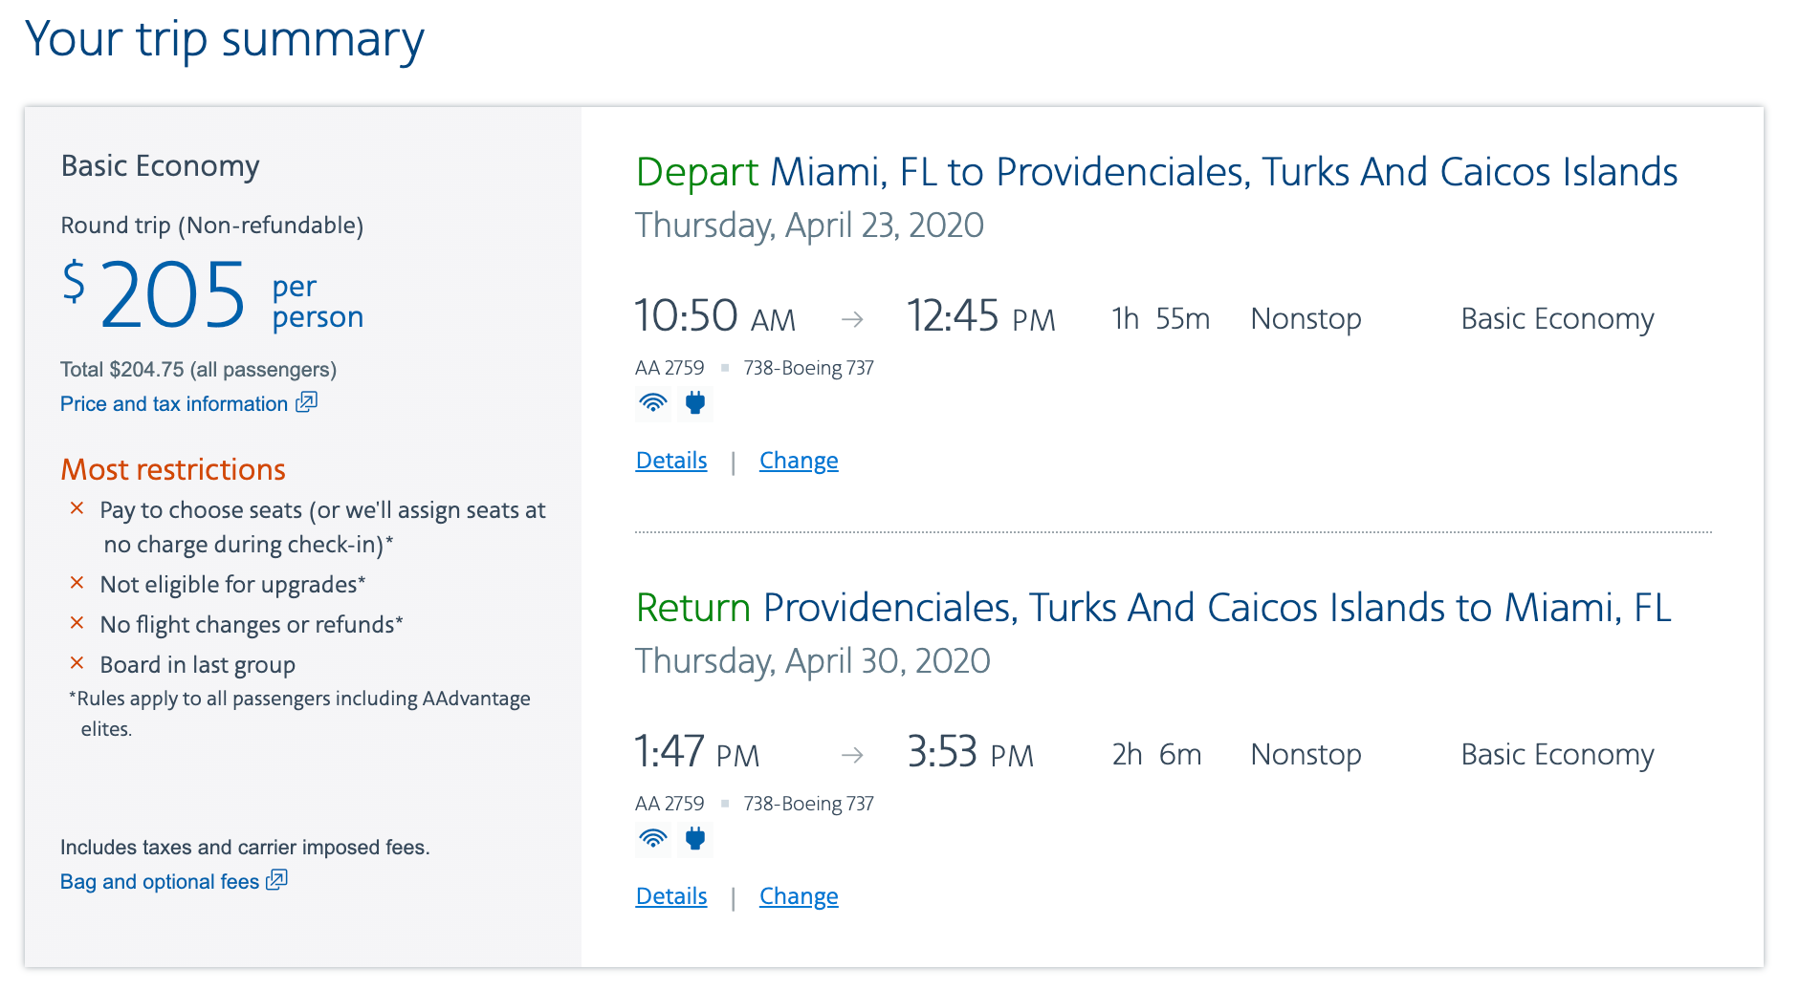Click the Wi-Fi icon on return flight
Viewport: 1800px width, 990px height.
click(x=653, y=839)
